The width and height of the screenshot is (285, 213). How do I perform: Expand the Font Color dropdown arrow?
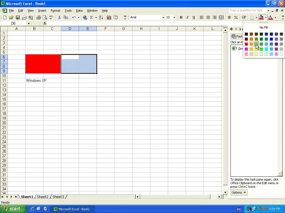point(275,17)
